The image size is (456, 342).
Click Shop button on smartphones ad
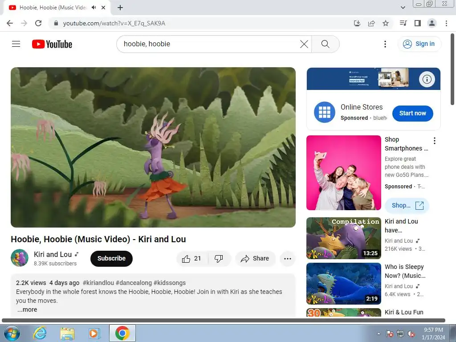coord(407,206)
